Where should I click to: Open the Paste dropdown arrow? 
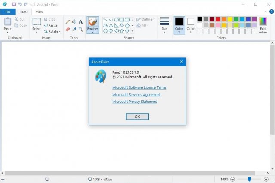(x=8, y=33)
